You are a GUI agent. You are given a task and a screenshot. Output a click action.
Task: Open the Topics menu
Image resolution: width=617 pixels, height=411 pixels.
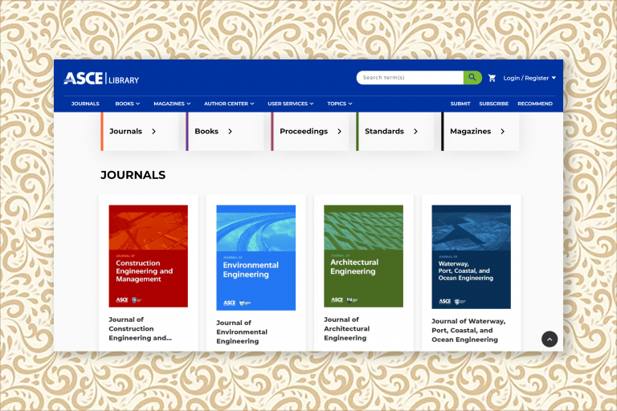click(340, 104)
